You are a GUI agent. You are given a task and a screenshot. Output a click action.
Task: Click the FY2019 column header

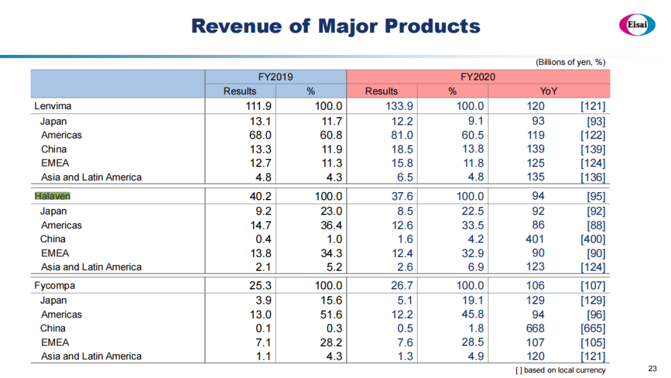(276, 77)
